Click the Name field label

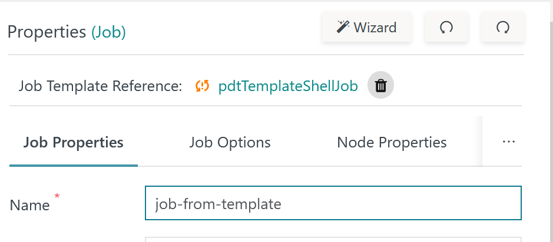point(29,205)
